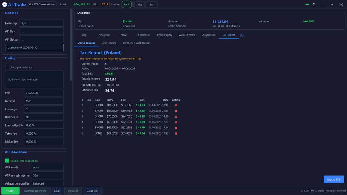The width and height of the screenshot is (347, 195).
Task: Click the Exit value $65.0297
Action: point(127,133)
